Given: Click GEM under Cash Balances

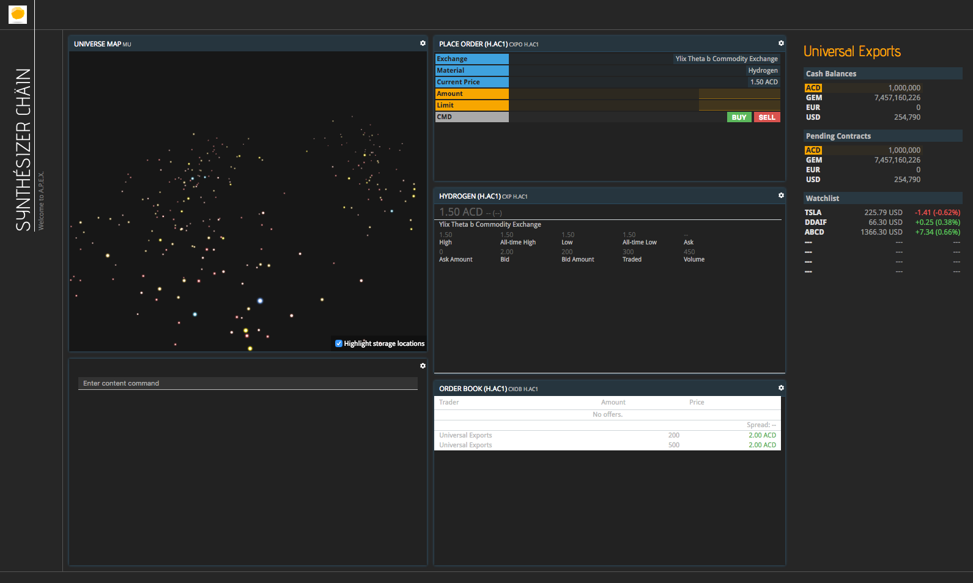Looking at the screenshot, I should pyautogui.click(x=814, y=98).
